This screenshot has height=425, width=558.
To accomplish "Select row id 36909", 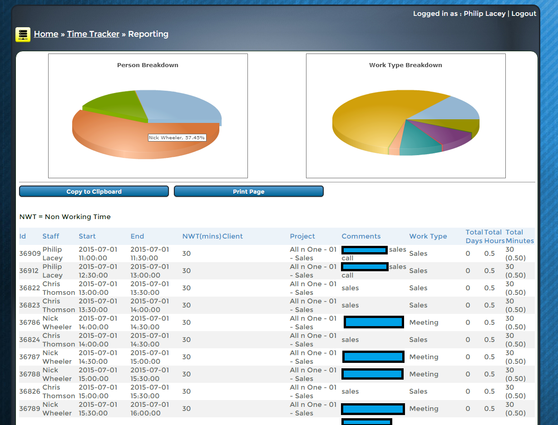I will point(30,254).
